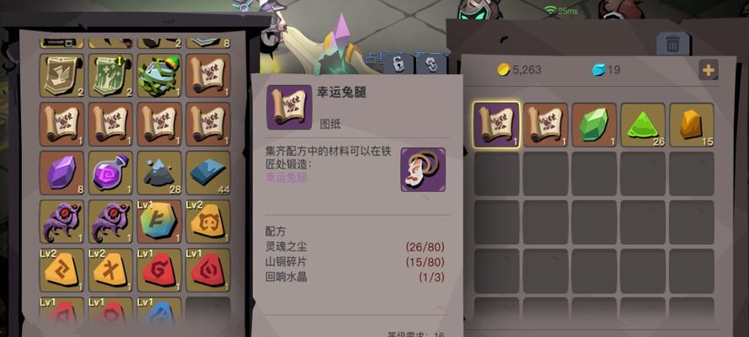This screenshot has height=337, width=749.
Task: Add currency with the yellow plus button
Action: (x=709, y=70)
